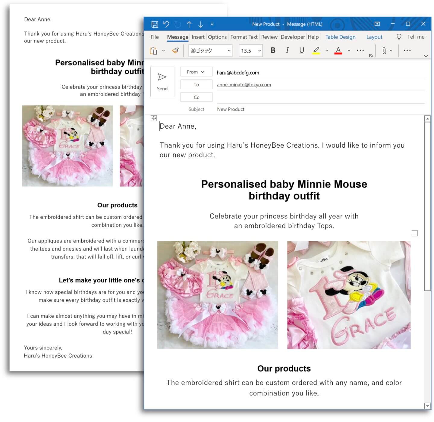Expand the font color dropdown arrow

pos(349,51)
